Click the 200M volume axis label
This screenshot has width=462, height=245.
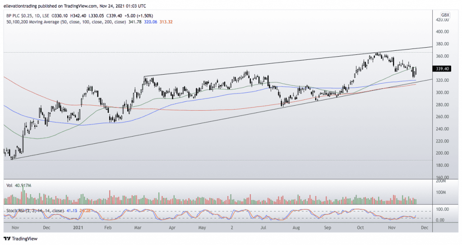click(441, 181)
